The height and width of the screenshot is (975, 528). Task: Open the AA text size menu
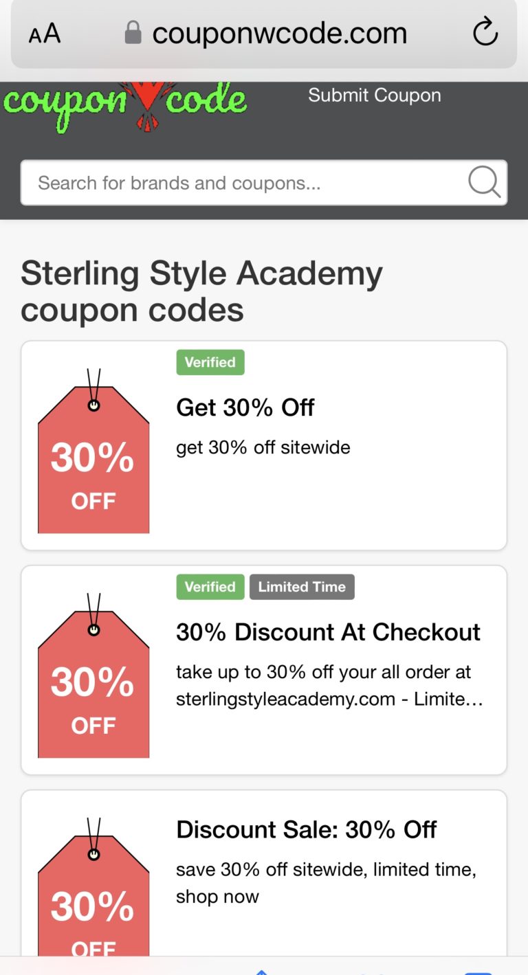pos(45,33)
